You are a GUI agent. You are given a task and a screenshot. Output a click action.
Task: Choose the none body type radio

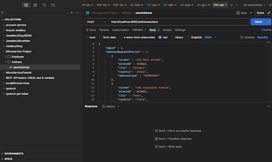pyautogui.click(x=86, y=37)
